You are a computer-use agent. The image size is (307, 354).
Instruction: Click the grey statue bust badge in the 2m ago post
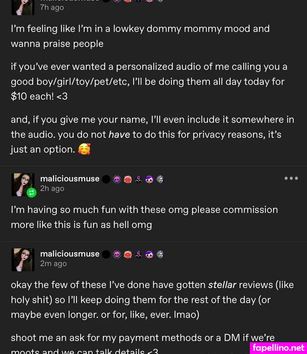click(160, 254)
